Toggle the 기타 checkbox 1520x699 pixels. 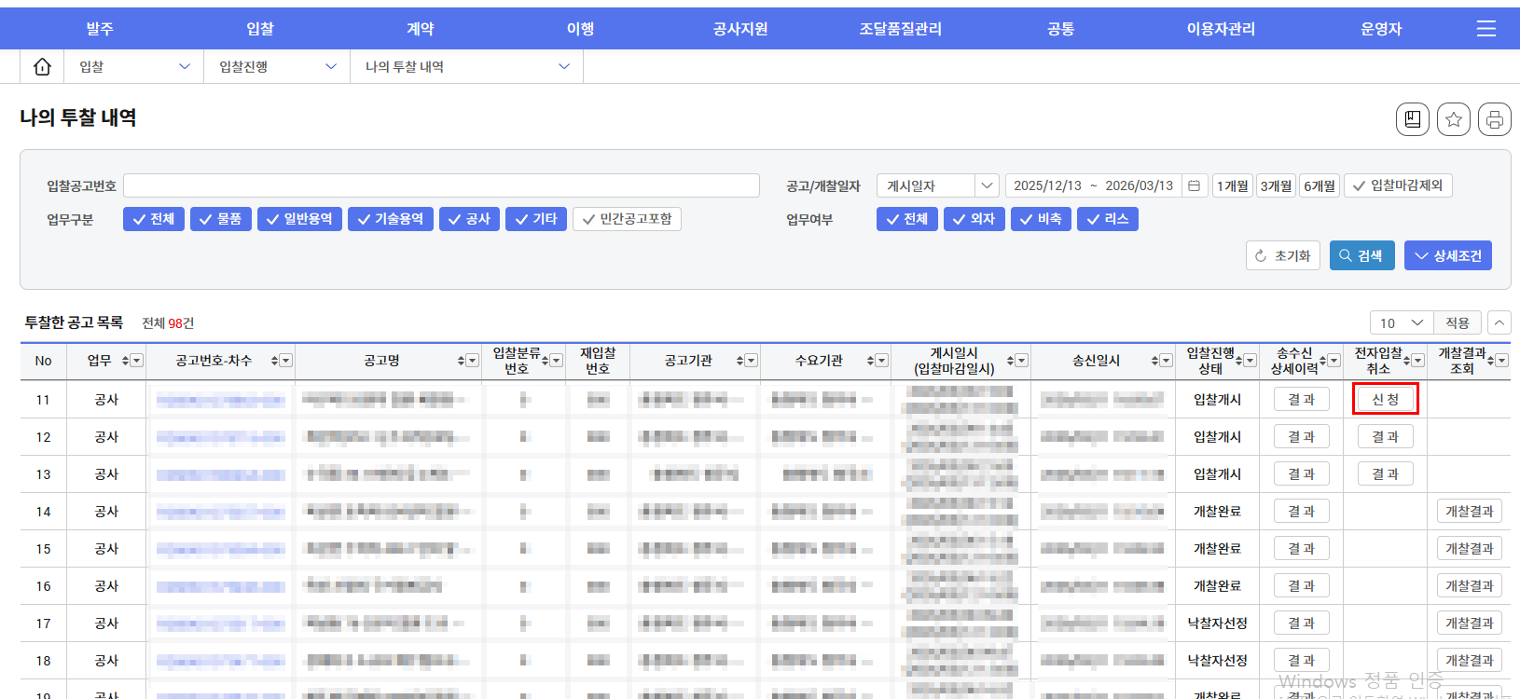[x=535, y=219]
